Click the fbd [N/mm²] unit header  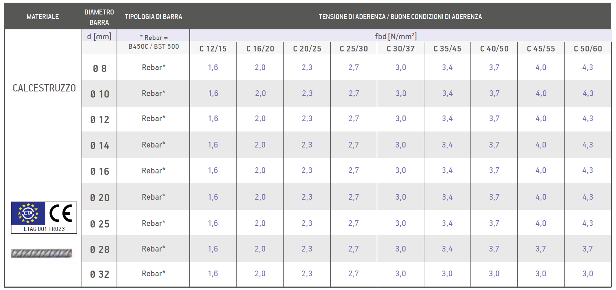[396, 36]
